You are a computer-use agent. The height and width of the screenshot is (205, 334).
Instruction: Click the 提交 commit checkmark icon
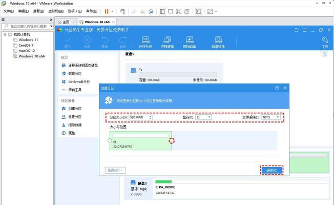pyautogui.click(x=68, y=43)
